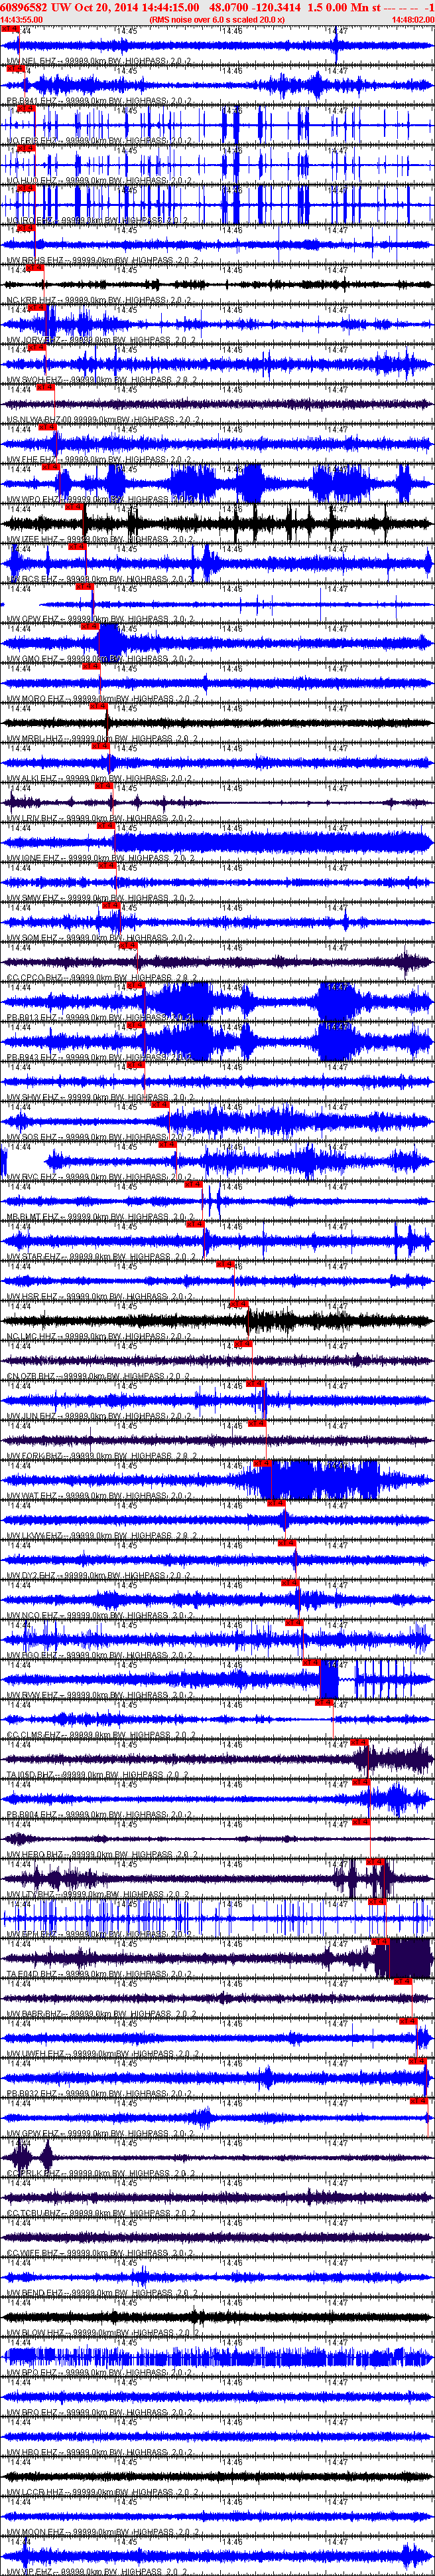
Task: Click the end time 14:48:02.00 label
Action: coord(412,19)
